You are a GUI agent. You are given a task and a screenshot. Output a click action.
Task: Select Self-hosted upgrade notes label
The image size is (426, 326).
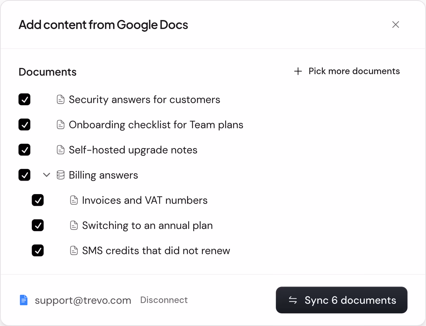point(133,150)
